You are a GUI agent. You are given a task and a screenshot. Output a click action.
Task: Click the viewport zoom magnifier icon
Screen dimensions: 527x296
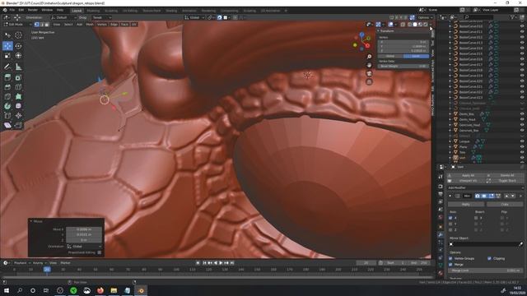point(369,57)
